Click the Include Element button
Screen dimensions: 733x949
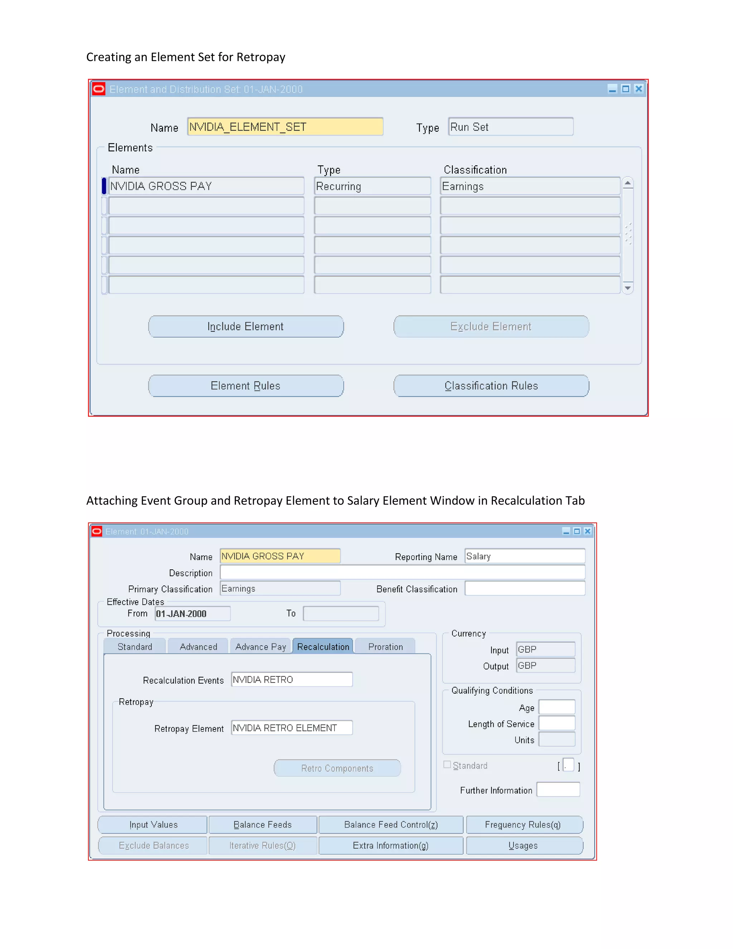point(246,326)
